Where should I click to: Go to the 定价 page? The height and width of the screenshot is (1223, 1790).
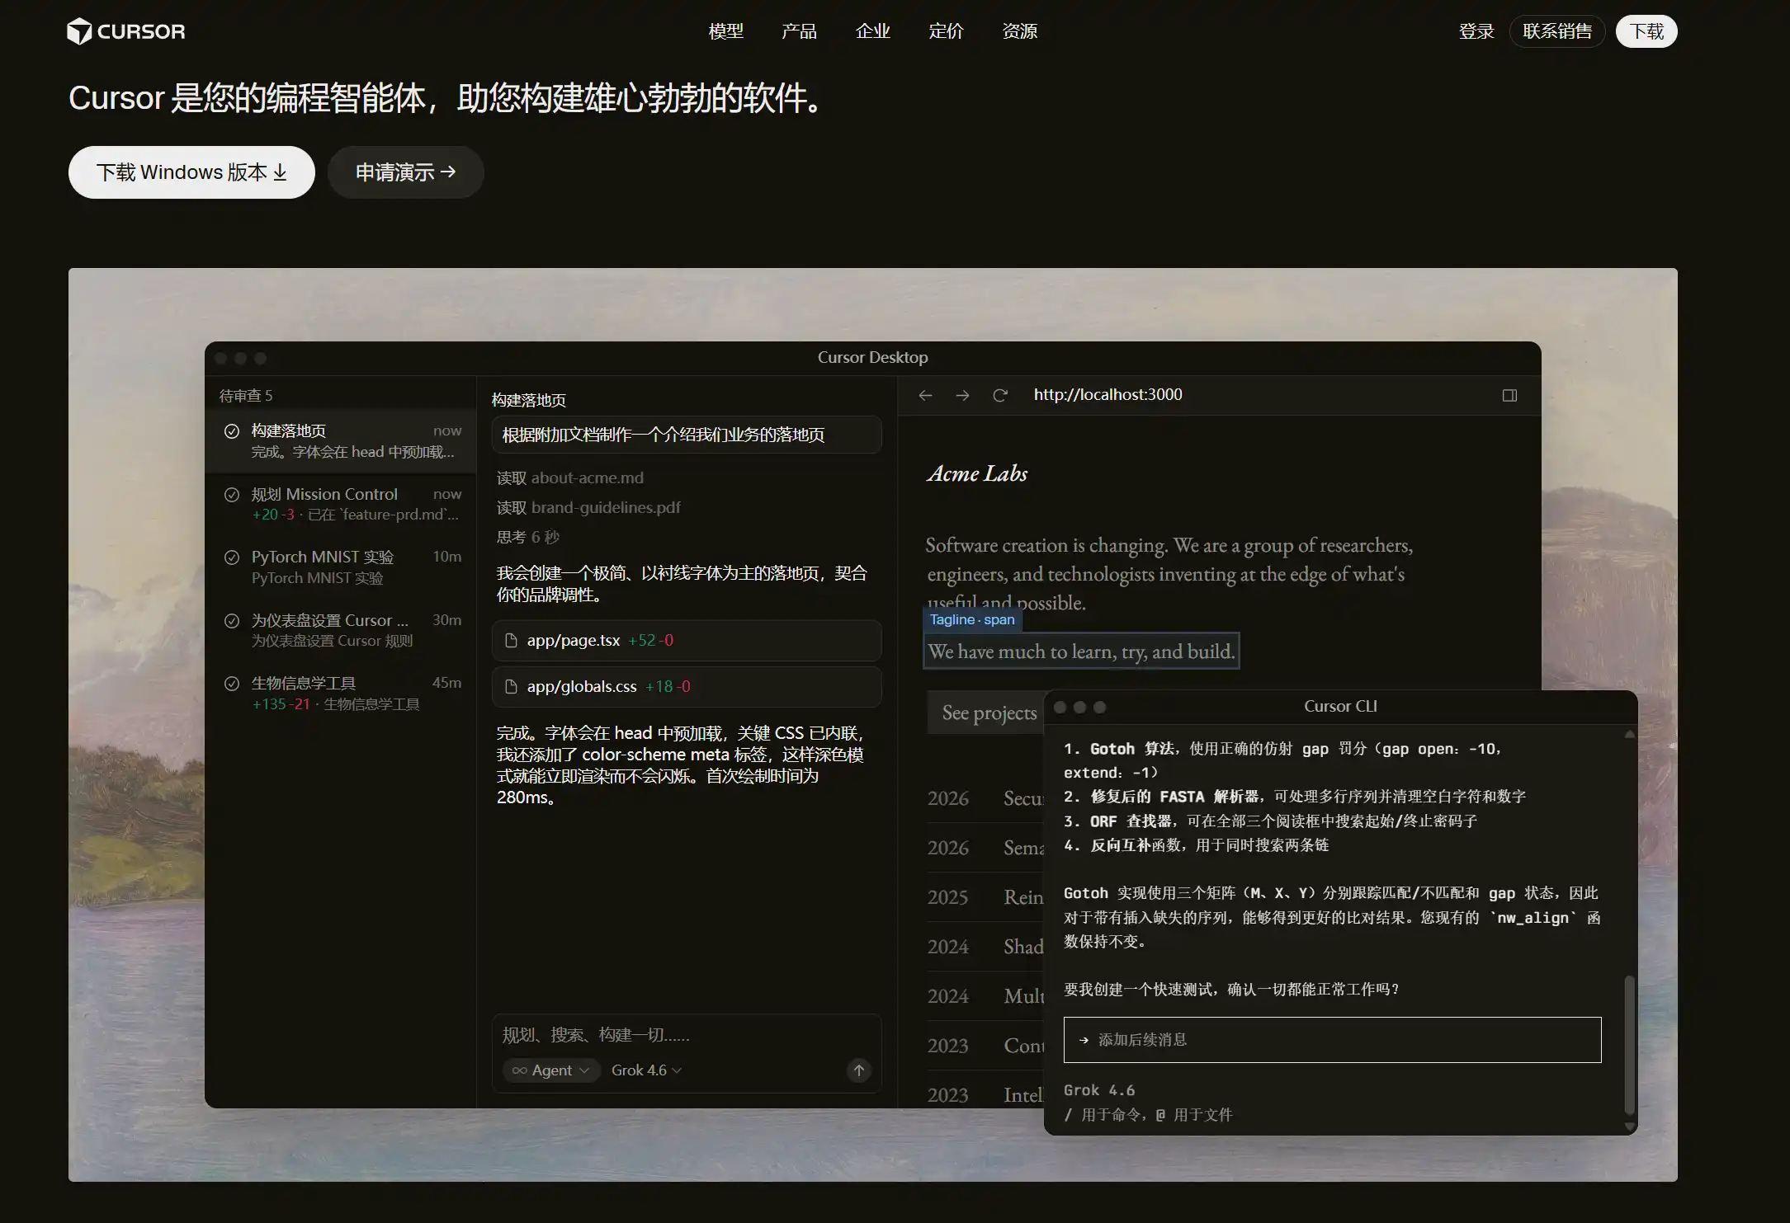coord(946,31)
